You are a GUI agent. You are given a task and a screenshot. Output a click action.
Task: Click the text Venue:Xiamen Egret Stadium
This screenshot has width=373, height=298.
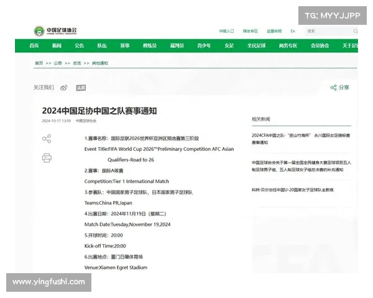pyautogui.click(x=116, y=268)
